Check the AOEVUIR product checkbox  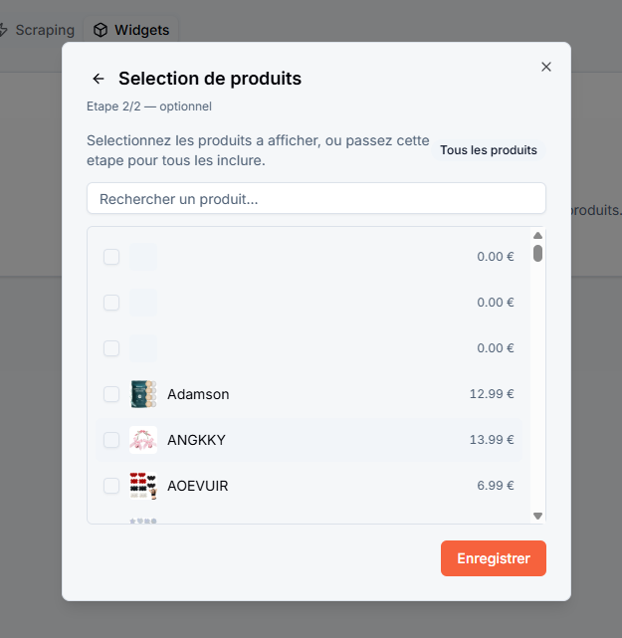point(111,486)
